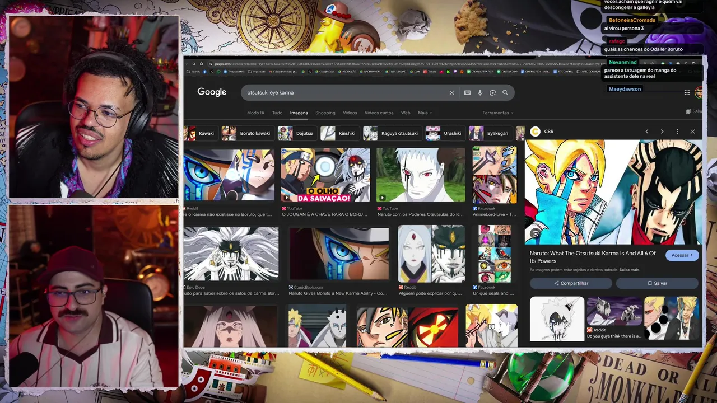
Task: Open the on-screen keyboard icon in search bar
Action: point(467,93)
